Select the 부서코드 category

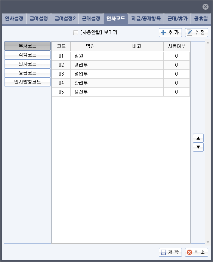click(x=27, y=46)
